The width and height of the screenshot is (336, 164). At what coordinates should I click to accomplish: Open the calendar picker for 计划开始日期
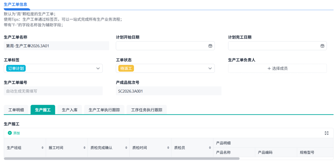[x=210, y=46]
